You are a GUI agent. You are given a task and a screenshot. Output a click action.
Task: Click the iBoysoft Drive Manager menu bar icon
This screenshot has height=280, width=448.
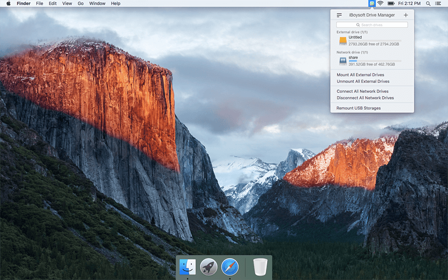pyautogui.click(x=371, y=3)
